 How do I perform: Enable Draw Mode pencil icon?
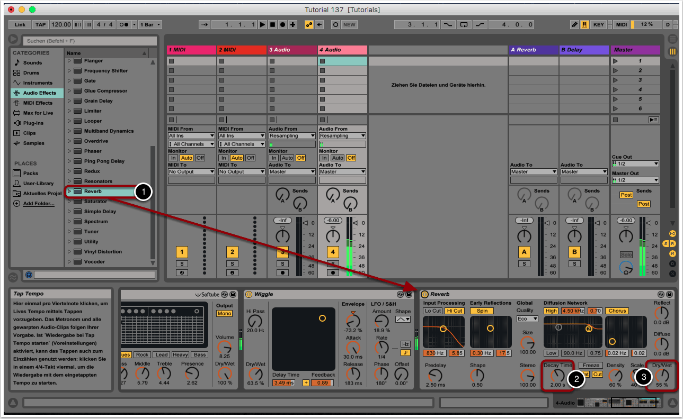pyautogui.click(x=575, y=24)
